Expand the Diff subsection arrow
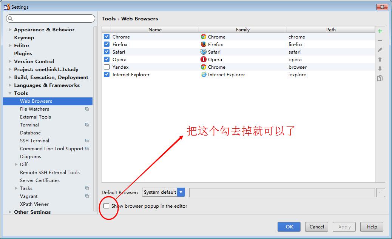This screenshot has width=392, height=239. (x=16, y=165)
